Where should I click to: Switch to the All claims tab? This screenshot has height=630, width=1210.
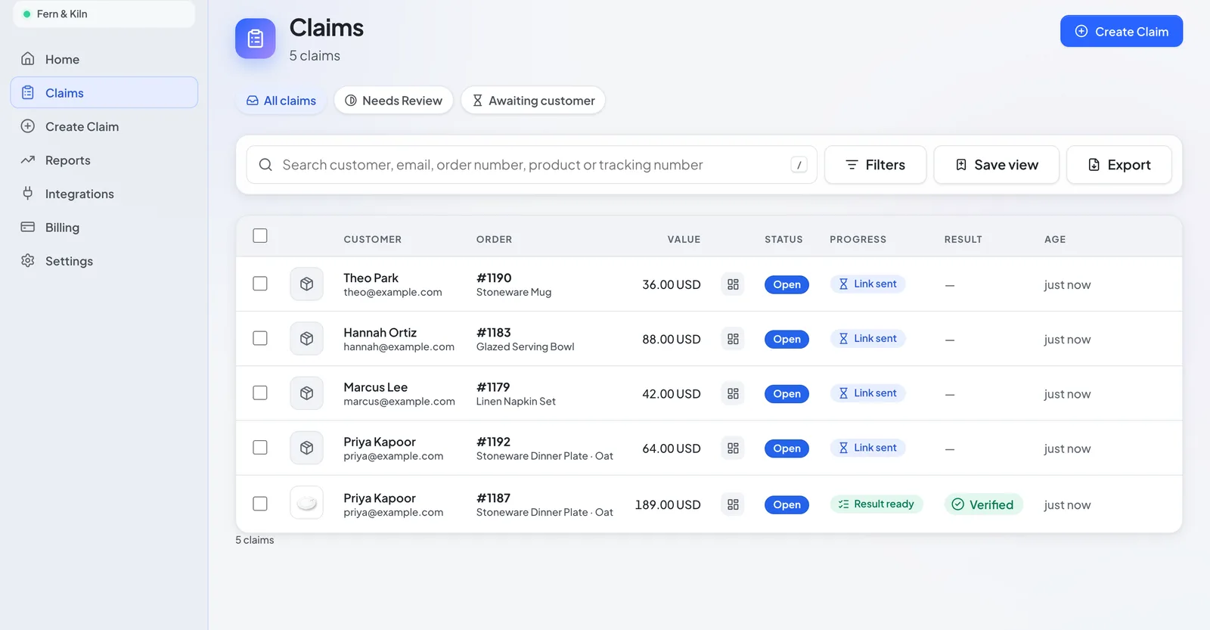click(281, 101)
